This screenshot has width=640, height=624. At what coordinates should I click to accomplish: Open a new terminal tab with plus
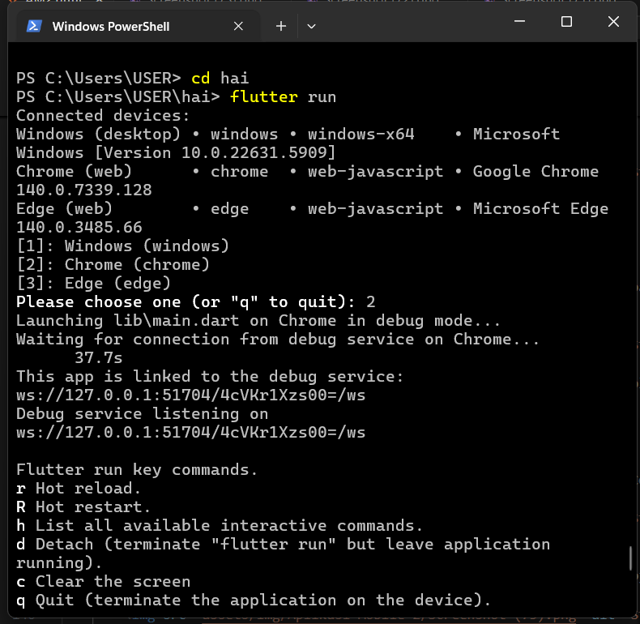pyautogui.click(x=281, y=27)
